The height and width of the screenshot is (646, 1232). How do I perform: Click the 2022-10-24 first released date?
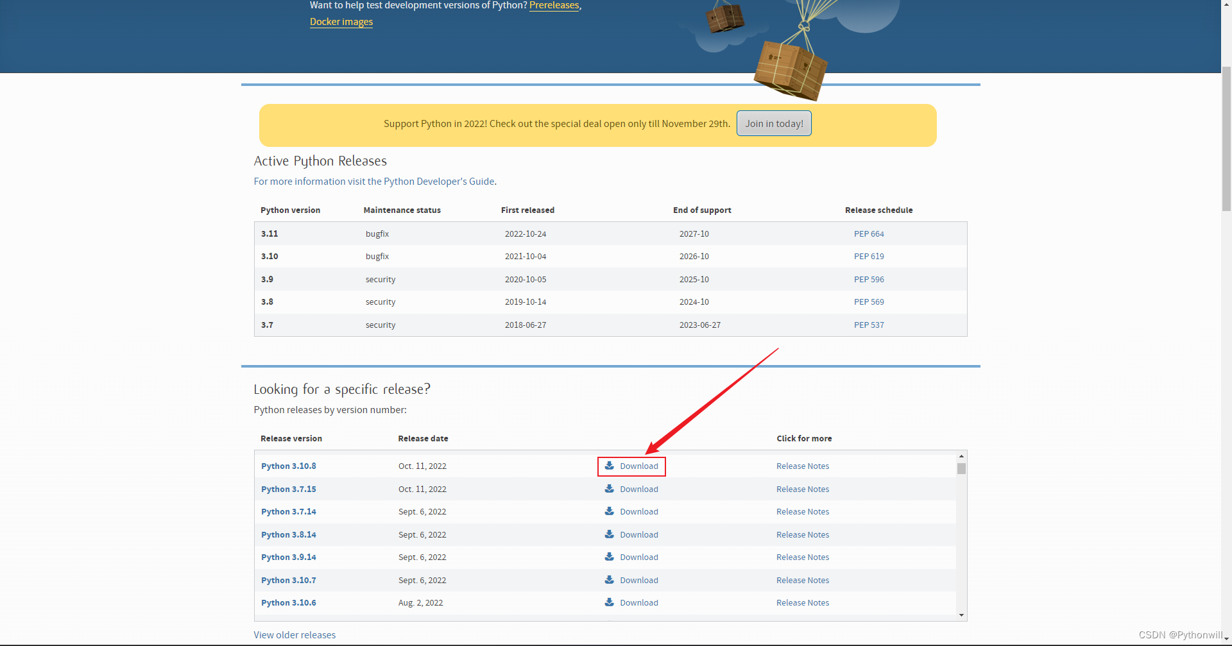tap(526, 234)
